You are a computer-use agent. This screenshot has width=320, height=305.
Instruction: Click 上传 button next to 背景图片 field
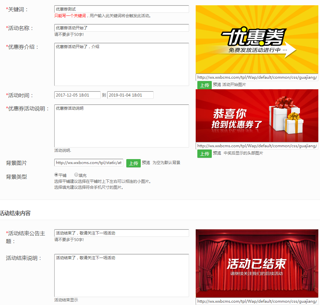[134, 163]
